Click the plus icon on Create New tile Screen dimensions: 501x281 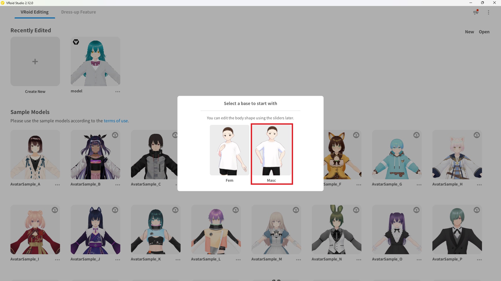pos(35,62)
